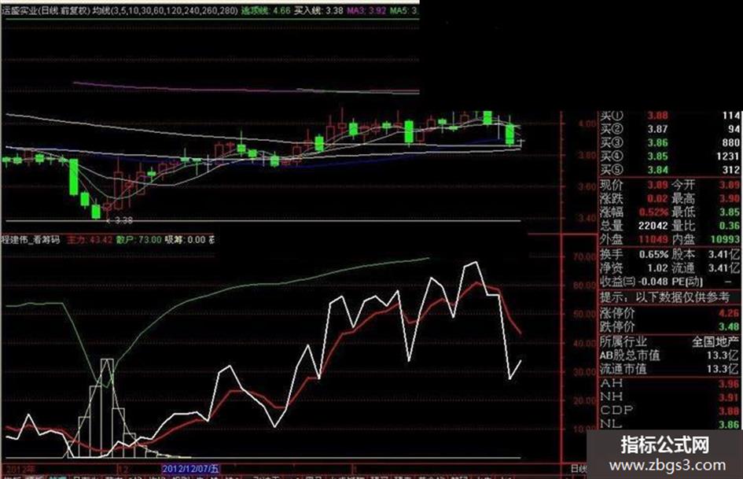Click the 收益(三) value -0.048
Viewport: 743px width, 479px height.
click(653, 282)
